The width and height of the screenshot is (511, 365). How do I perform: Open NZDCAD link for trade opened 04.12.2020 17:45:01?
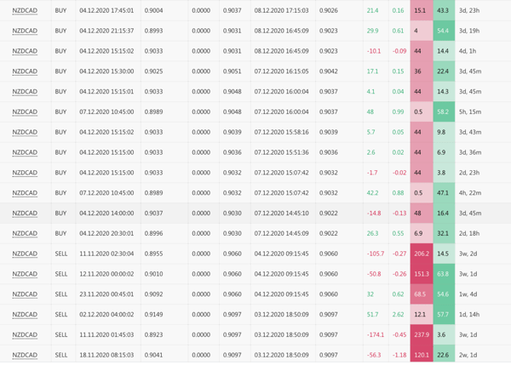[25, 10]
